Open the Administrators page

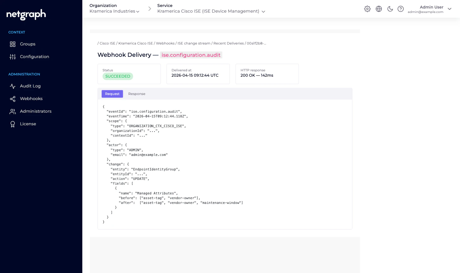(35, 111)
